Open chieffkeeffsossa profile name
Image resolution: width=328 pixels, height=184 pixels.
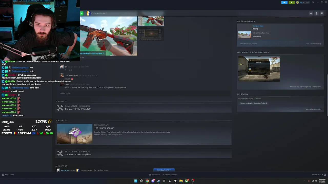tap(71, 75)
